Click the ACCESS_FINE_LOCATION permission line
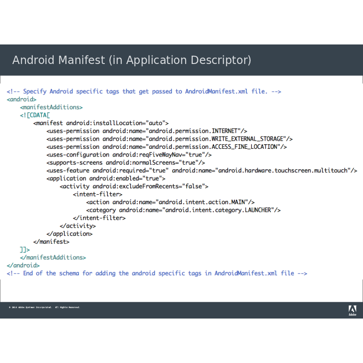This screenshot has height=363, width=363. 167,147
